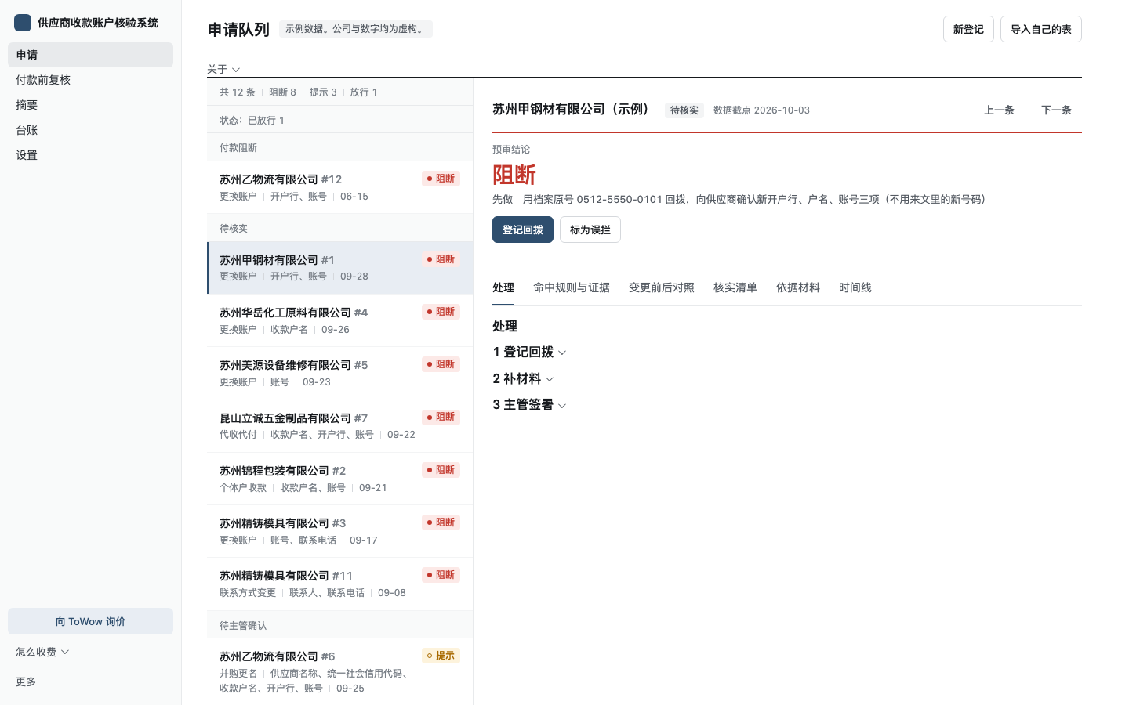Viewport: 1129px width, 705px height.
Task: Go to 摘要 in the sidebar
Action: click(x=90, y=105)
